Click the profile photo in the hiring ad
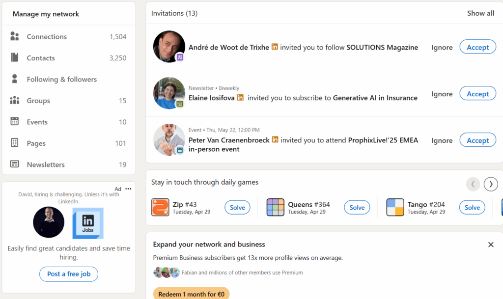 pos(49,222)
